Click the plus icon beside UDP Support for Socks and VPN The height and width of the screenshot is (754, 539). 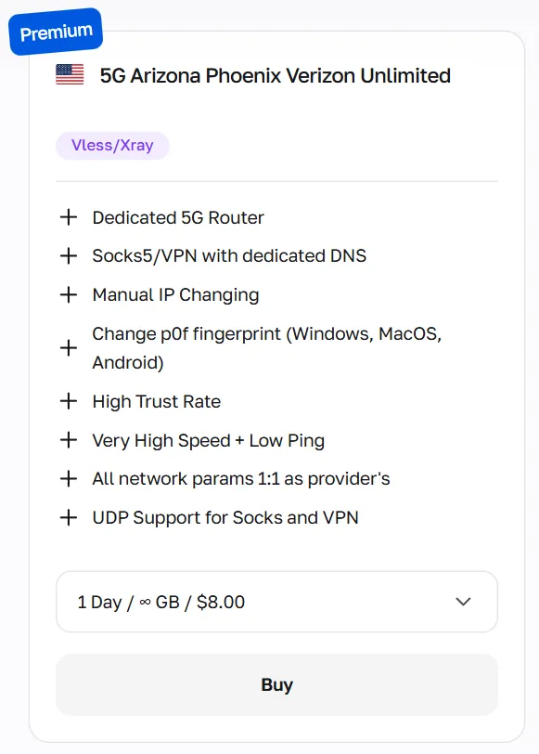point(69,517)
